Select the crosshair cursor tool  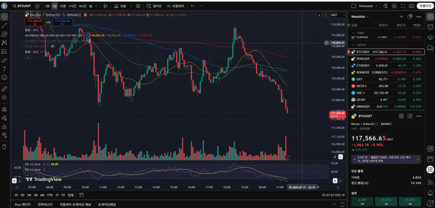[x=4, y=17]
